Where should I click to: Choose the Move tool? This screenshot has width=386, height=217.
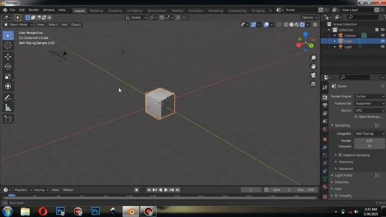[x=8, y=57]
